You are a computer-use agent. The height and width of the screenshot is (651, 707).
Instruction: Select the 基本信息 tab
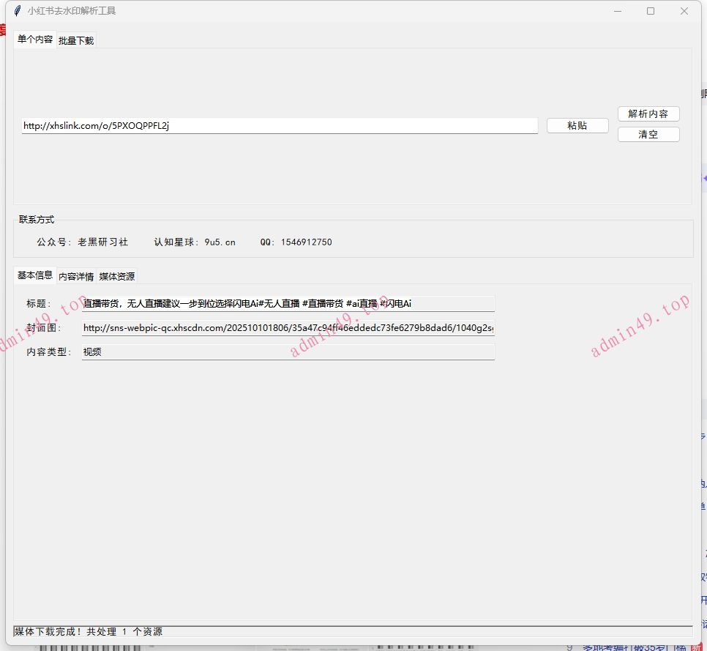coord(34,276)
